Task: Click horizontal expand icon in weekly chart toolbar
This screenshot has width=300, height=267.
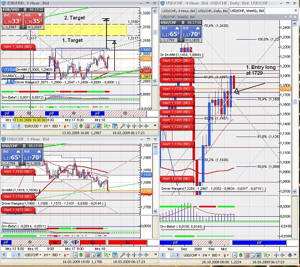Action: pyautogui.click(x=276, y=255)
